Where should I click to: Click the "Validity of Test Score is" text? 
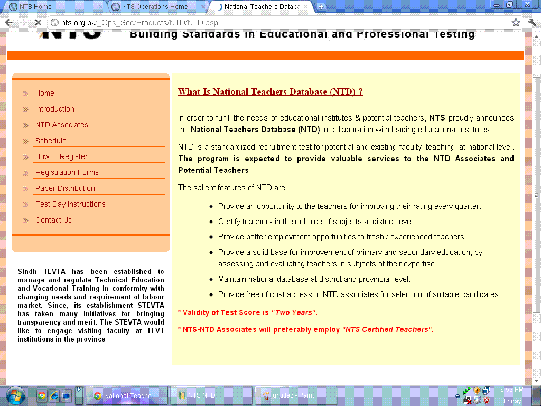click(226, 313)
